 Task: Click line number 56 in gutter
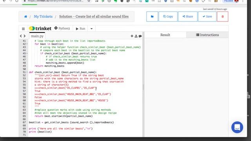click(24, 88)
